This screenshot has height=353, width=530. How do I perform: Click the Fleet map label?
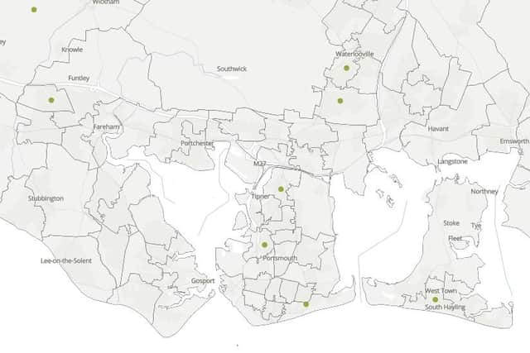pyautogui.click(x=455, y=238)
